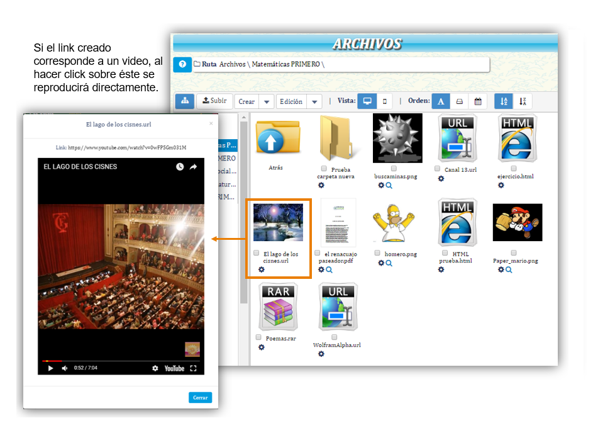Switch to the mobile view icon

click(385, 101)
